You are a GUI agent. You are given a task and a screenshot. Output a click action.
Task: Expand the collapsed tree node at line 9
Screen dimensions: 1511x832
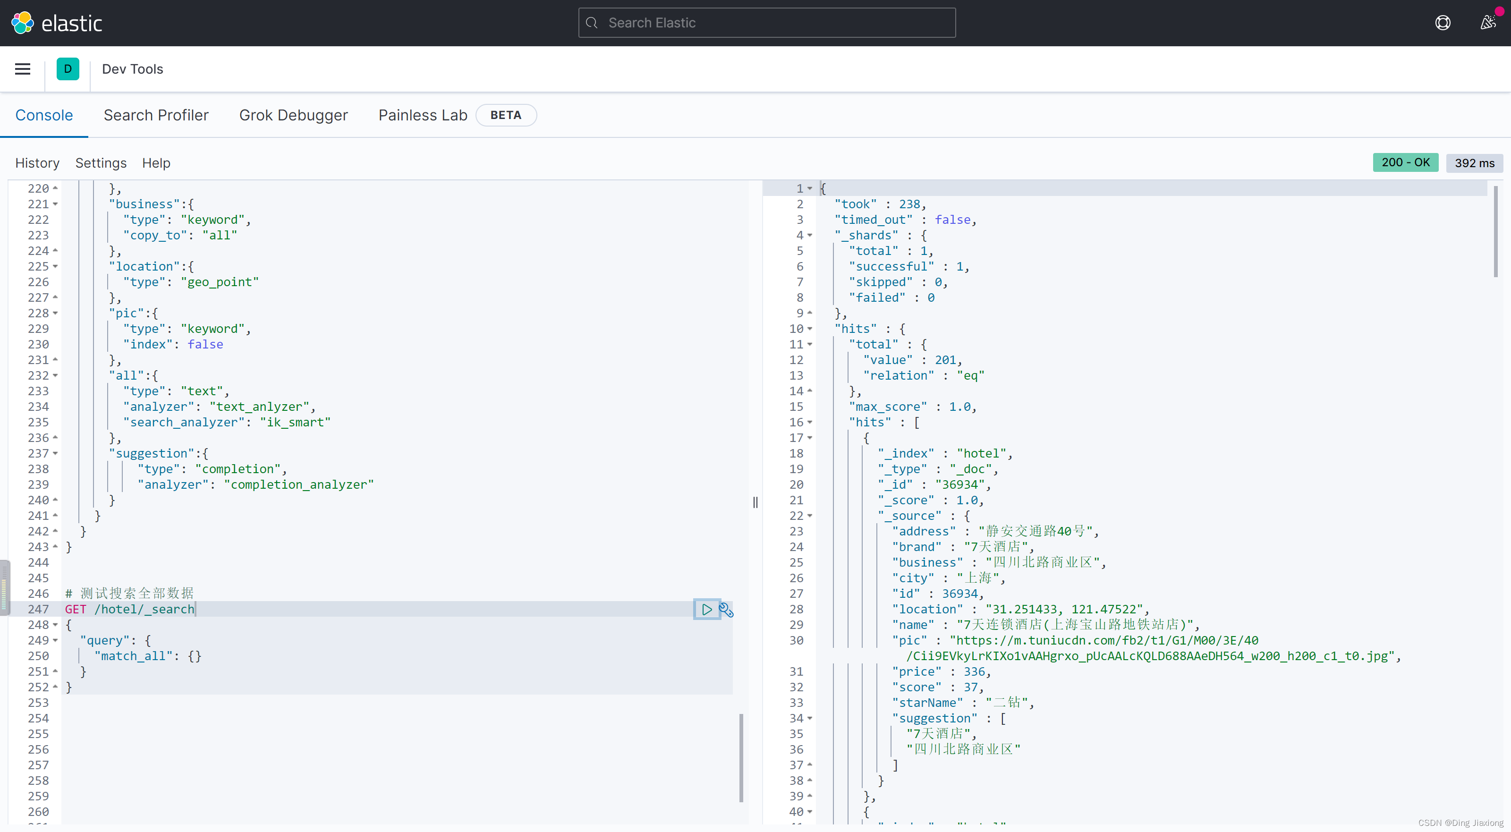point(808,313)
